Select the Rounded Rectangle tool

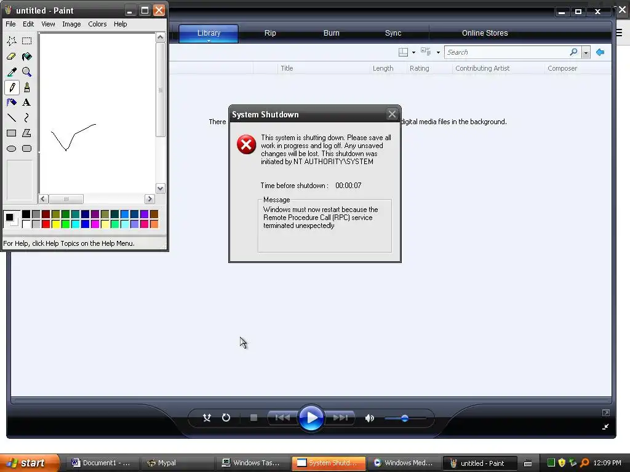(27, 149)
